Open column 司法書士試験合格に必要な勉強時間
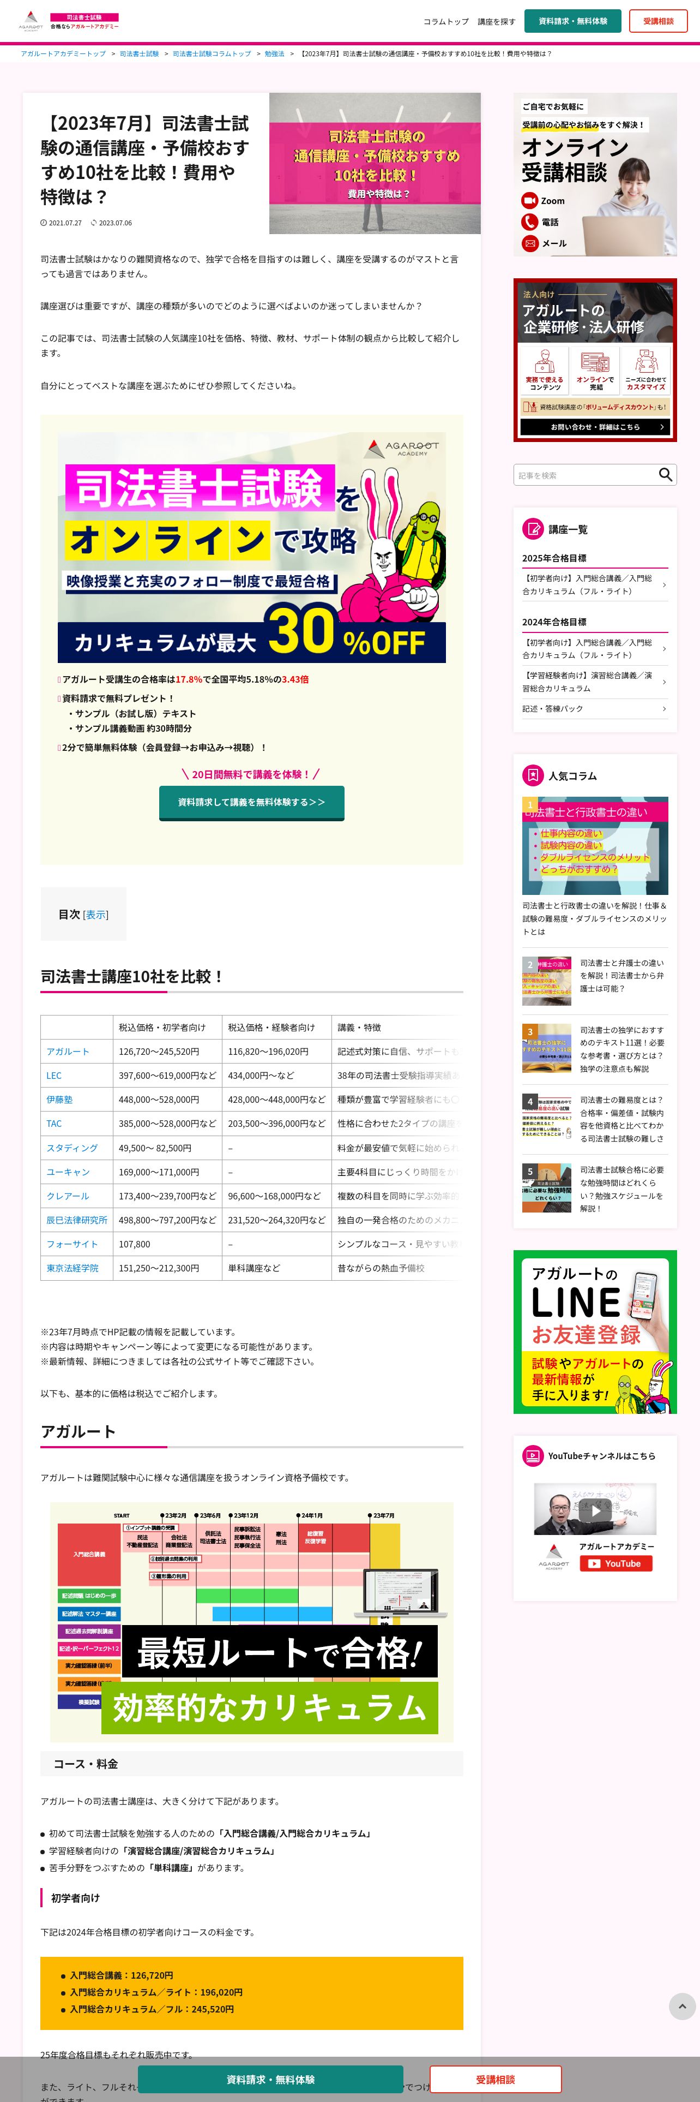This screenshot has width=700, height=2102. click(x=595, y=1189)
